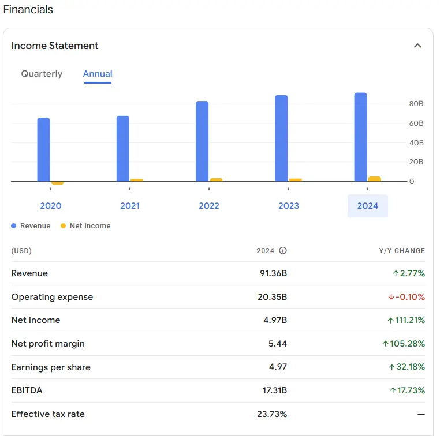Click the 2022 revenue bar in chart
The image size is (444, 436).
[x=202, y=141]
